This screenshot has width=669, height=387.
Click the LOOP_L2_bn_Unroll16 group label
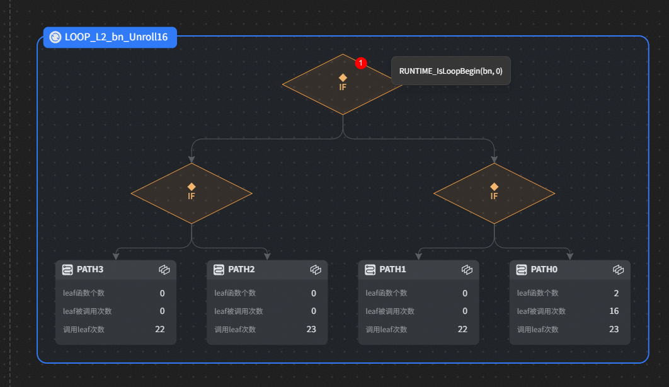(x=116, y=37)
